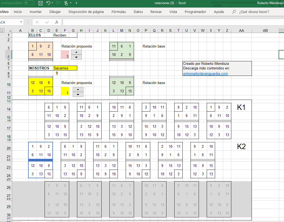Image resolution: width=284 pixels, height=222 pixels.
Task: Click the Select All corner triangle
Action: (x=10, y=31)
